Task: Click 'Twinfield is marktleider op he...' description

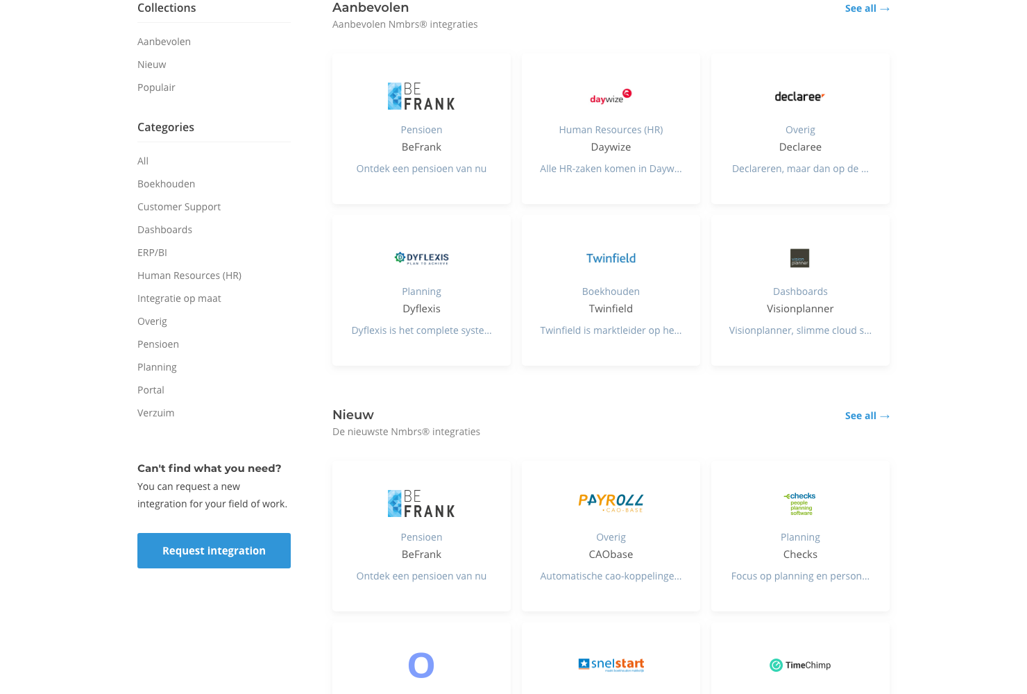Action: (611, 330)
